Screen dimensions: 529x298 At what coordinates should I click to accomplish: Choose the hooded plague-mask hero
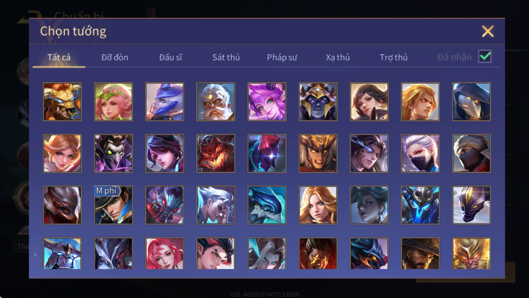point(472,102)
